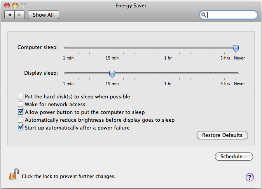Enable putting hard disks to sleep

pos(21,96)
